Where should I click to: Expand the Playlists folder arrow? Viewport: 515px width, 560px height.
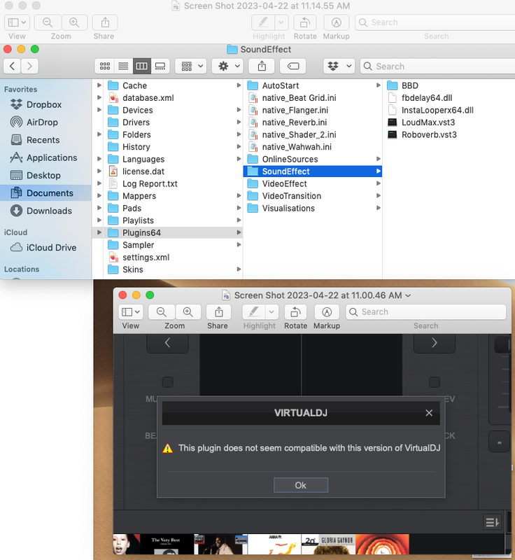[x=239, y=220]
